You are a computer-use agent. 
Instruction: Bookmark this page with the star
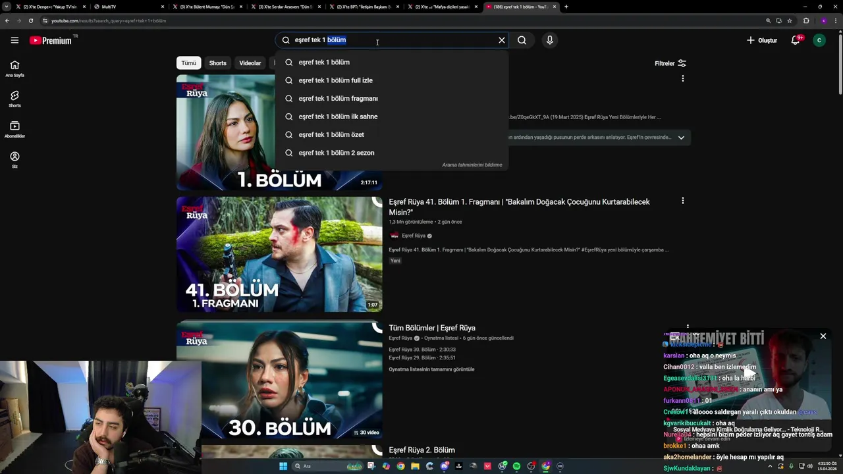pyautogui.click(x=790, y=20)
